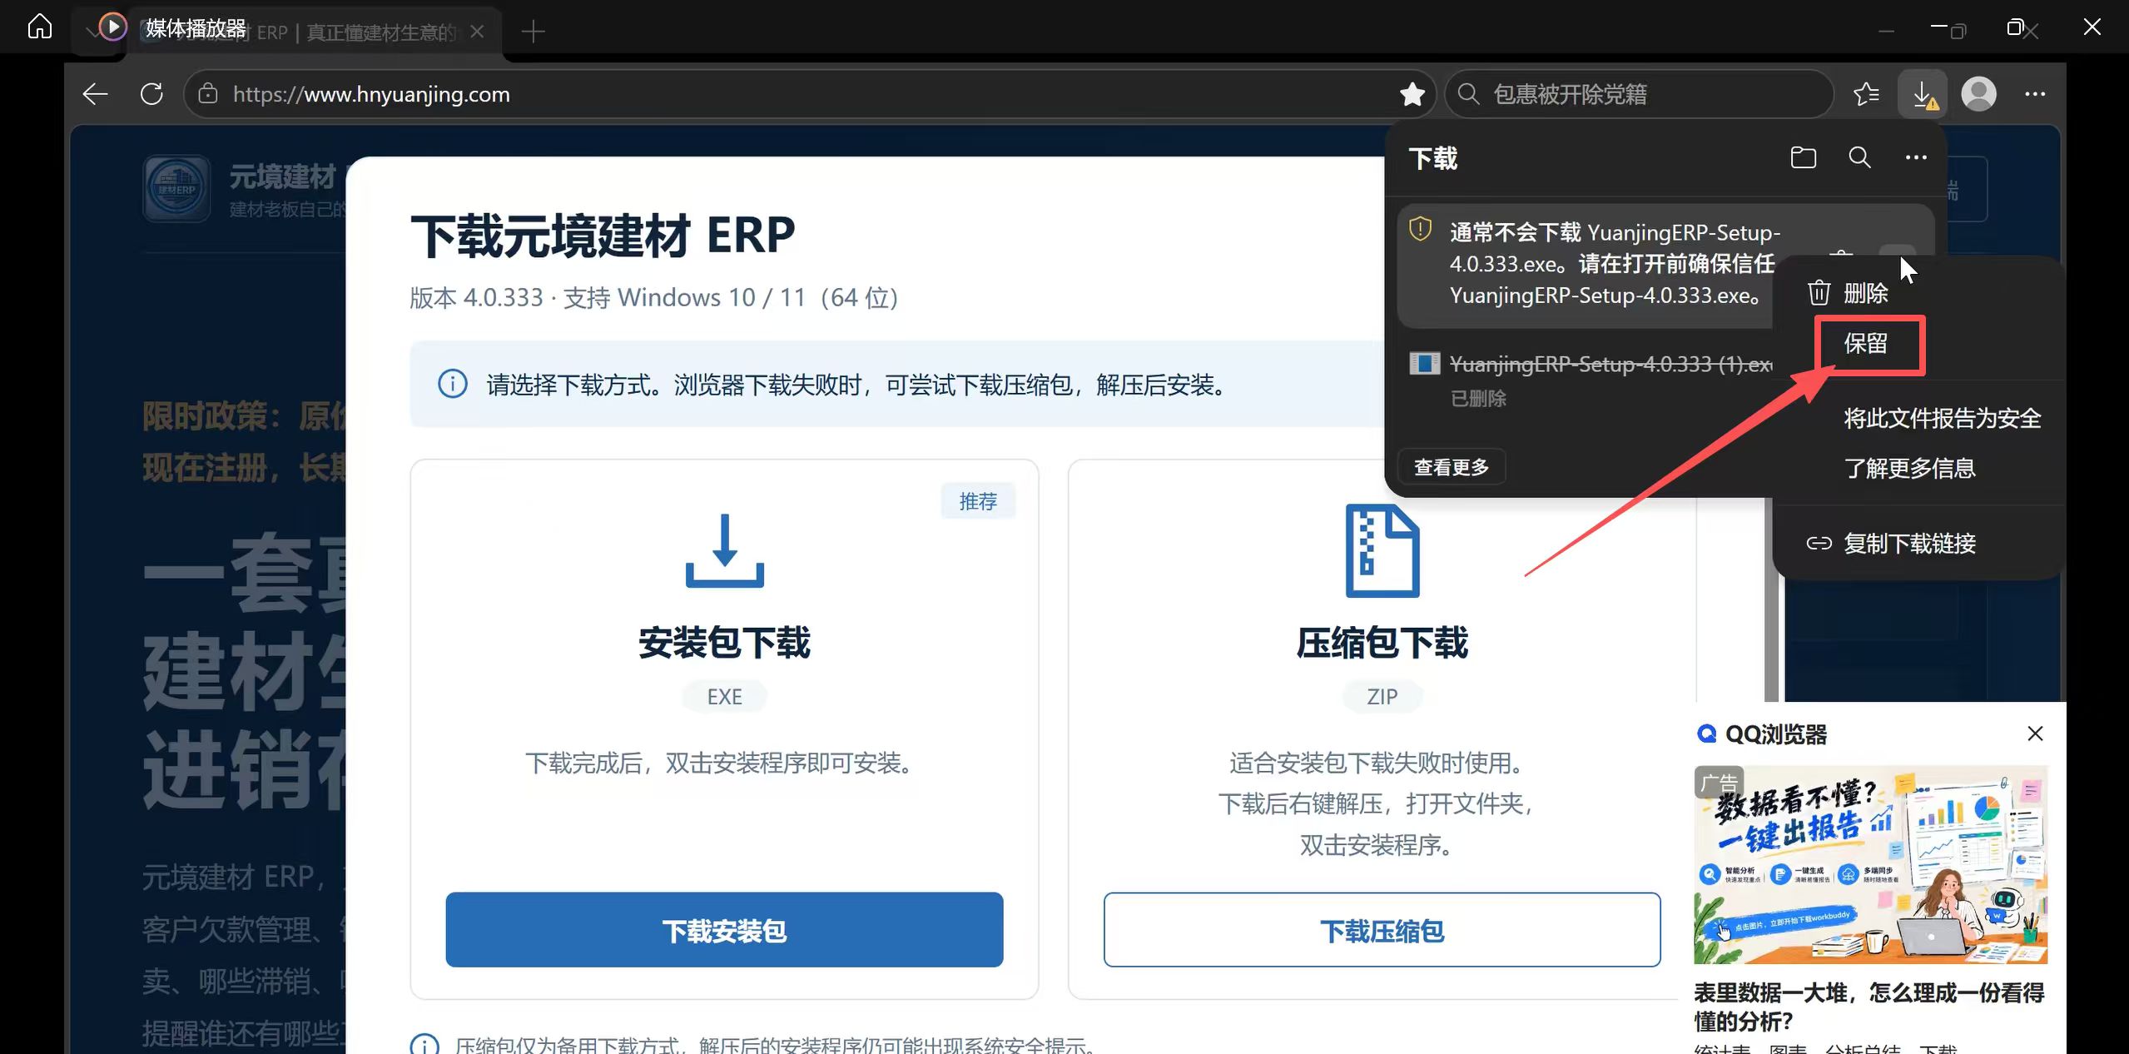The width and height of the screenshot is (2129, 1054).
Task: Click the media player home icon
Action: tap(39, 27)
